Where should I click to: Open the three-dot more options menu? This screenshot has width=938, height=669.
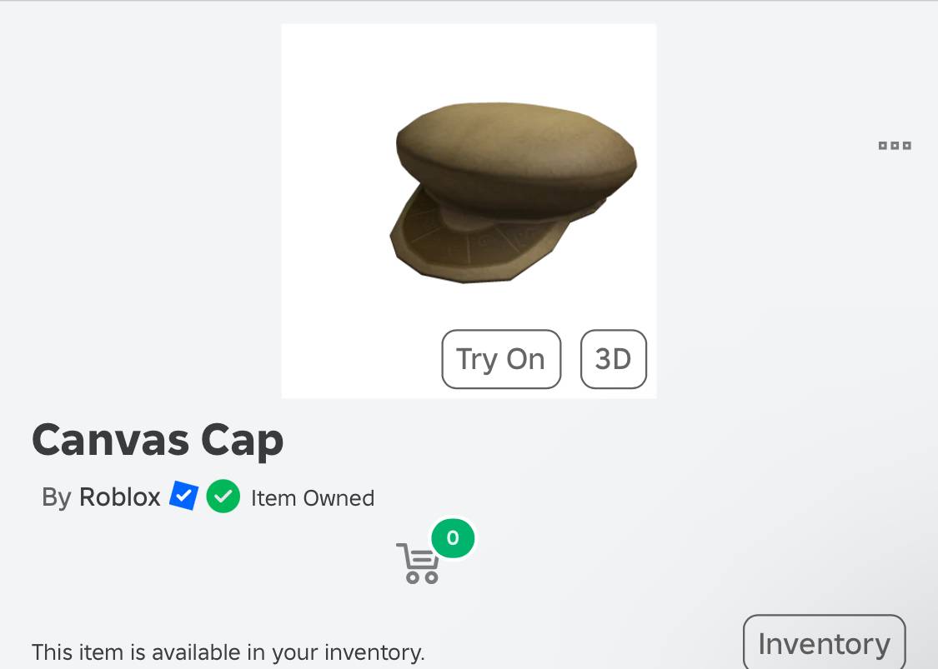(895, 146)
